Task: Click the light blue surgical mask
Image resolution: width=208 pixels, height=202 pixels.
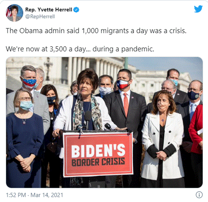Action: coord(26,105)
